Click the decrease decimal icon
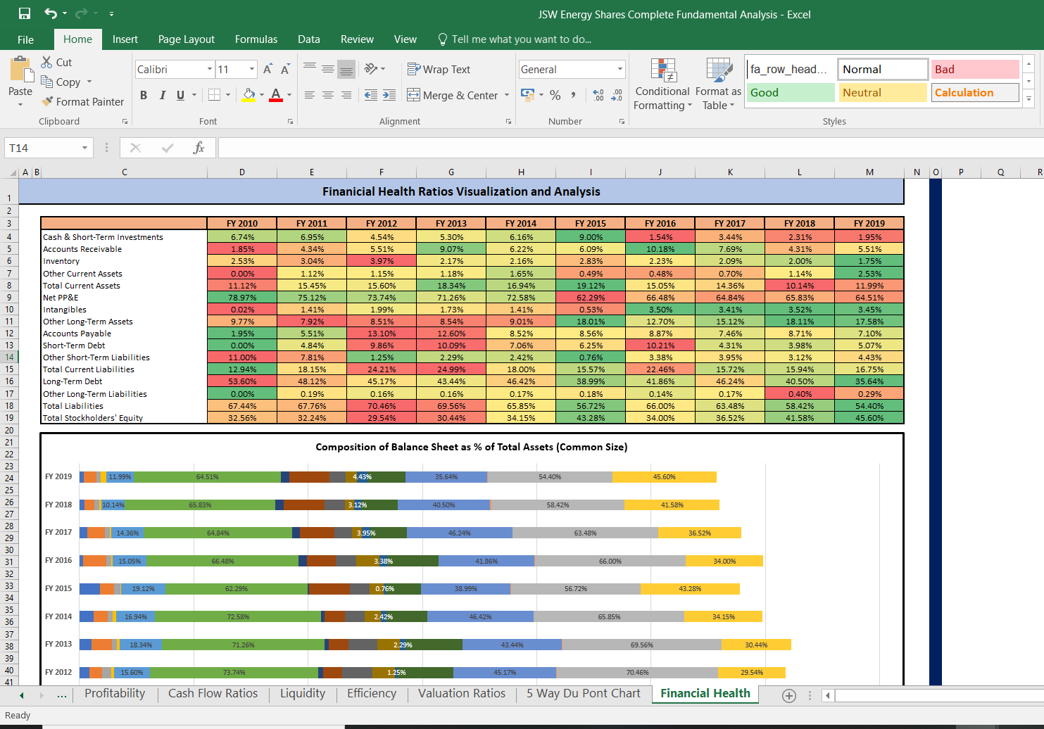This screenshot has width=1044, height=729. coord(617,95)
